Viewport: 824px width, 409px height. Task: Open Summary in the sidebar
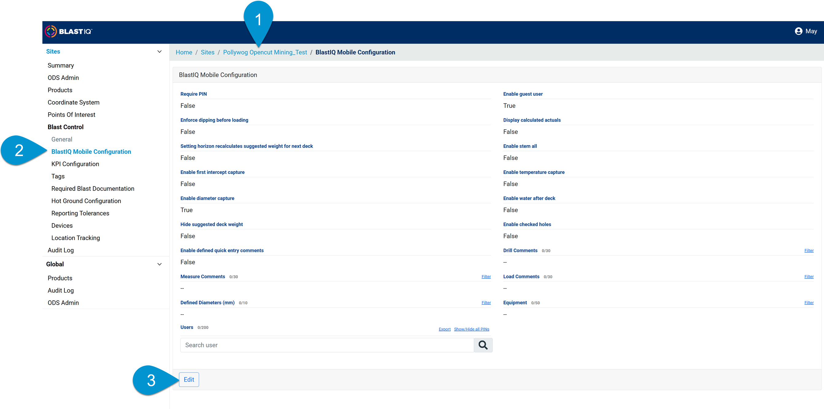61,65
